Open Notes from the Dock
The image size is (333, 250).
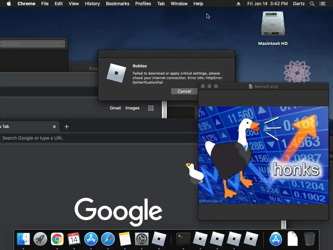(125, 239)
